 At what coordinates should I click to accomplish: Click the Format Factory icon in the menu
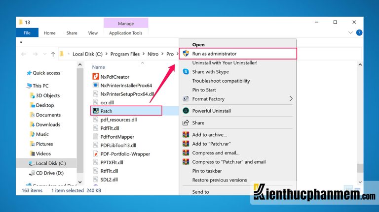pyautogui.click(x=186, y=99)
